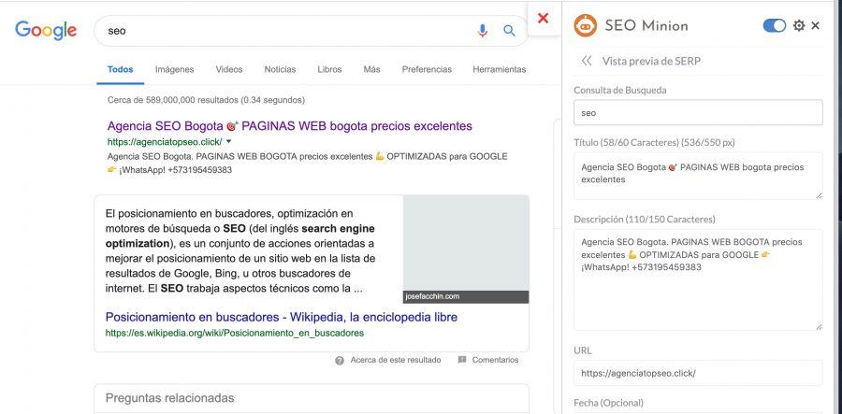Viewport: 842px width, 414px height.
Task: Click the URL field in SEO Minion
Action: point(697,373)
